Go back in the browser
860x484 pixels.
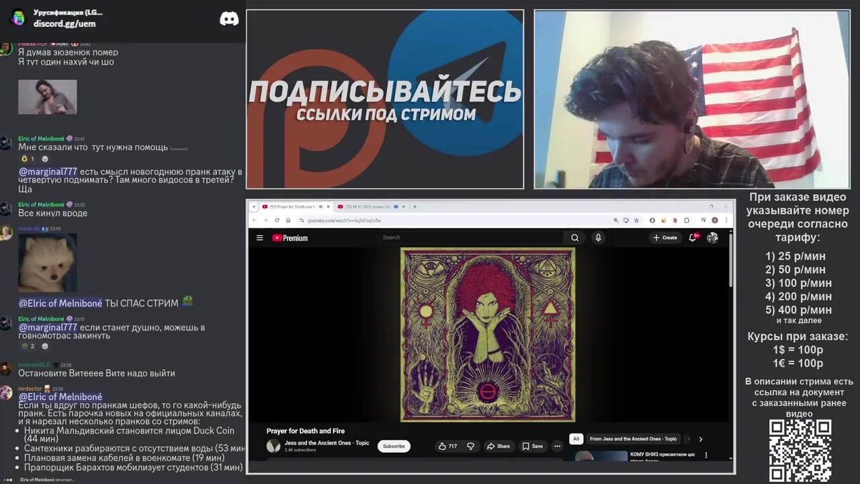pos(255,220)
